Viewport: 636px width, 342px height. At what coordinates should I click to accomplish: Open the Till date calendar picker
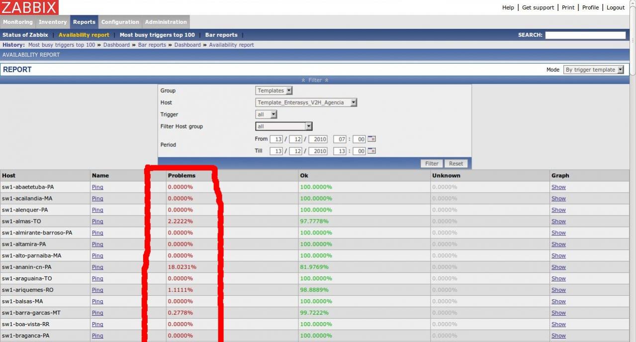click(371, 151)
